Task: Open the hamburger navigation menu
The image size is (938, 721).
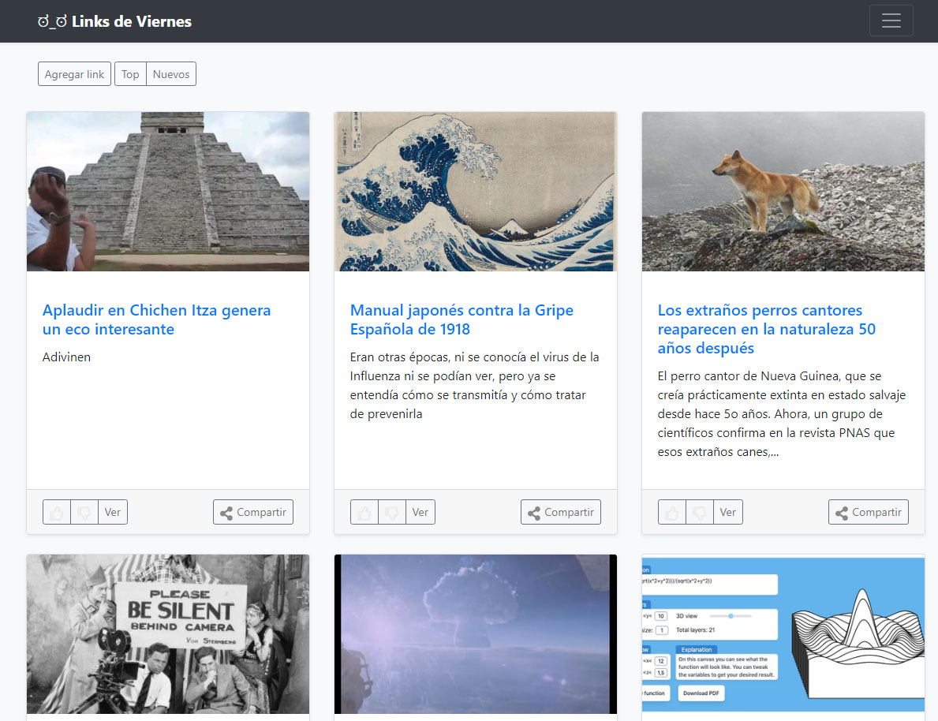Action: (891, 21)
